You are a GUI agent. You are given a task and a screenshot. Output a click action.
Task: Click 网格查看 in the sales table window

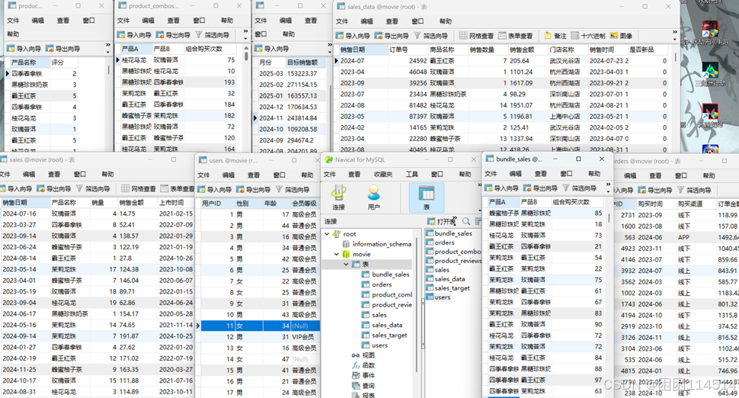pos(139,188)
